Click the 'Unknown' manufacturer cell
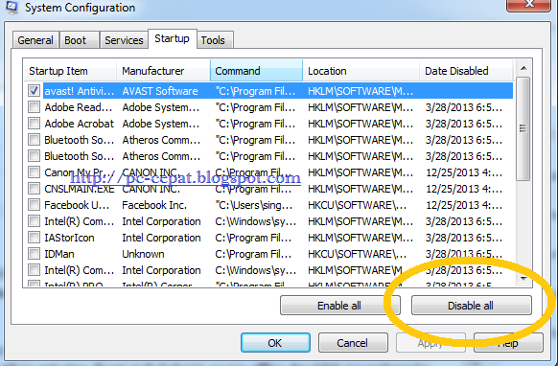The width and height of the screenshot is (558, 366). click(x=144, y=254)
